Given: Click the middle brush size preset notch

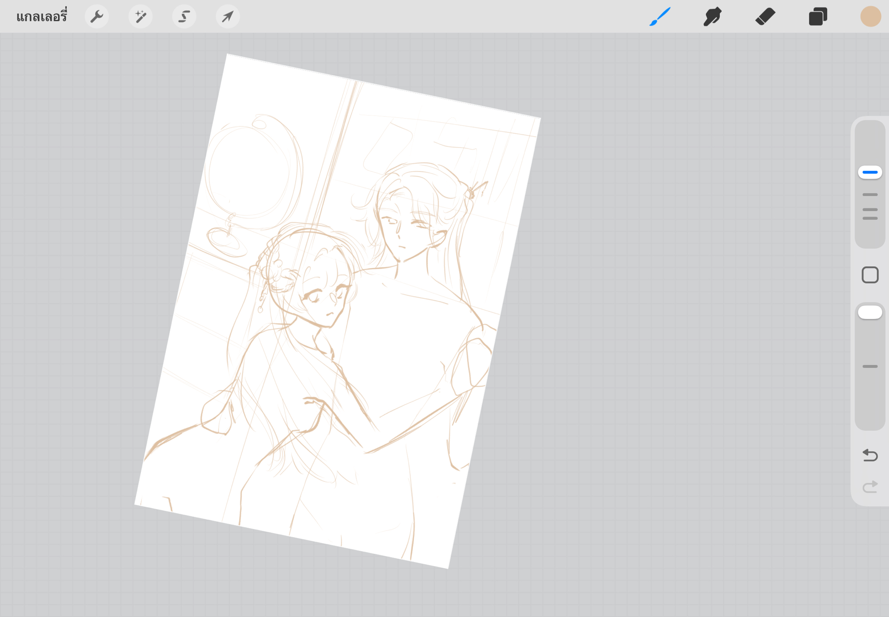Looking at the screenshot, I should click(x=870, y=210).
